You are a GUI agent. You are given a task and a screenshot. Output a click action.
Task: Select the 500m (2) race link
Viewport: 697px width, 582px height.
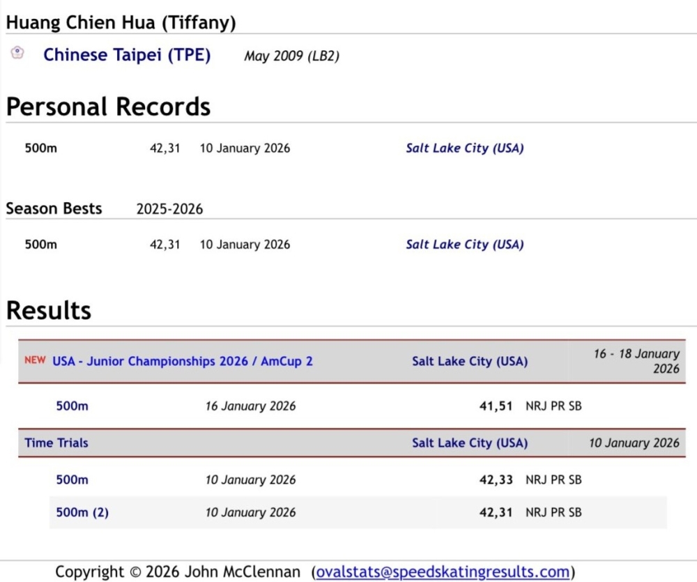(x=82, y=512)
